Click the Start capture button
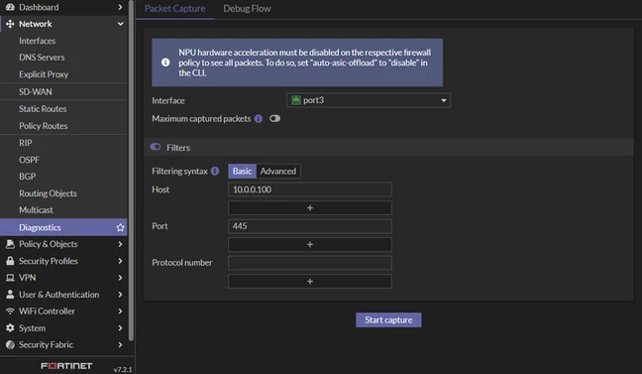642x374 pixels. click(388, 319)
